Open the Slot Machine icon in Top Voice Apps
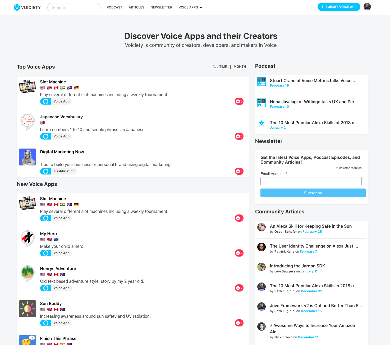Viewport: 390px width, 345px height. (x=27, y=87)
